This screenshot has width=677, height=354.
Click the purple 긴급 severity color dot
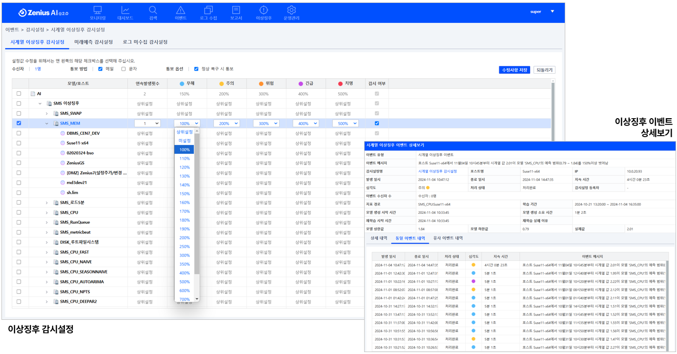301,84
